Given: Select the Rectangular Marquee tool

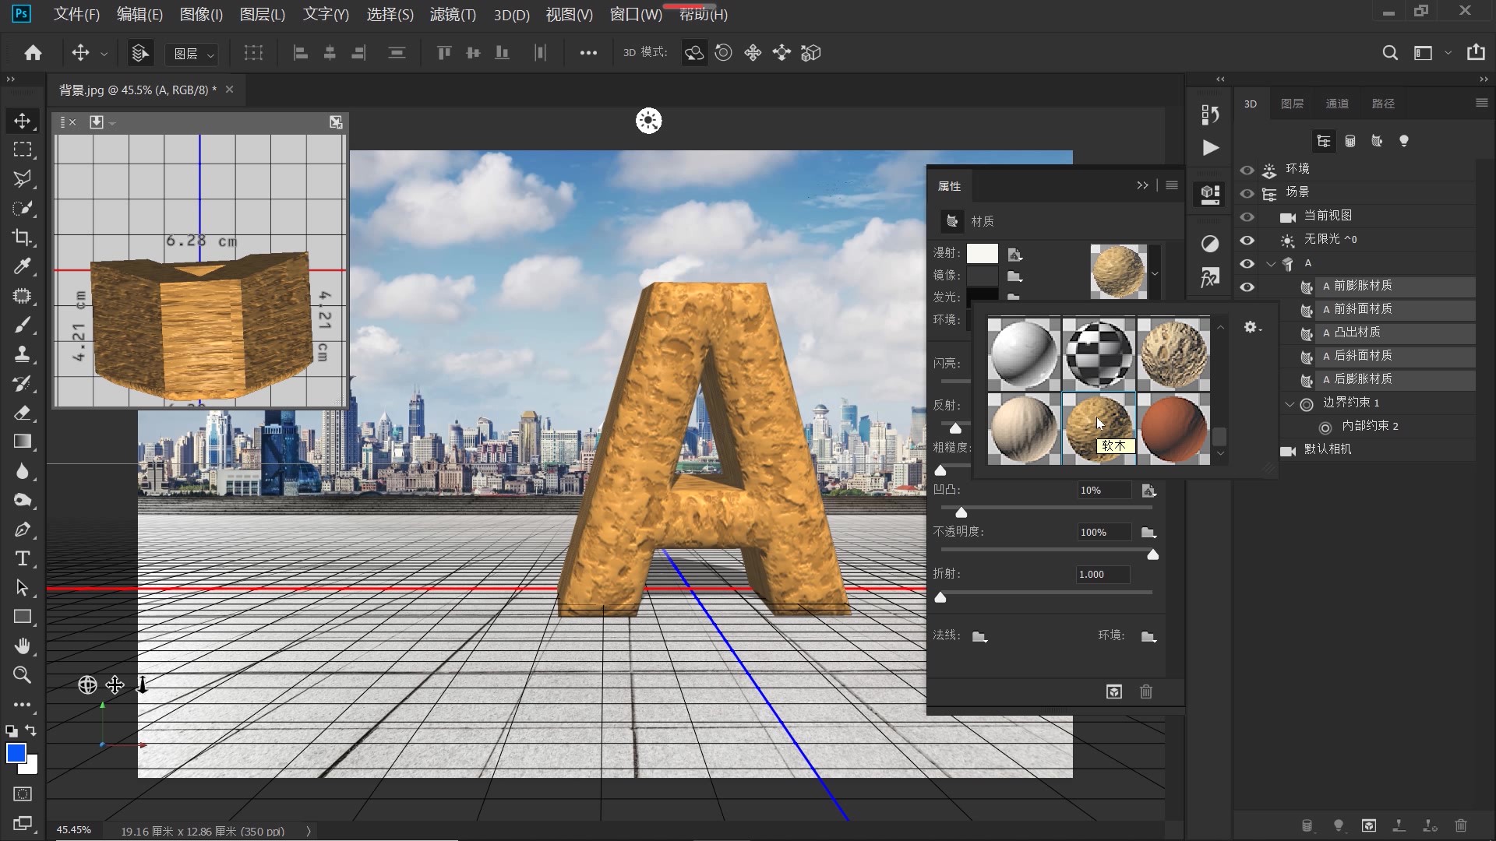Looking at the screenshot, I should [x=22, y=150].
